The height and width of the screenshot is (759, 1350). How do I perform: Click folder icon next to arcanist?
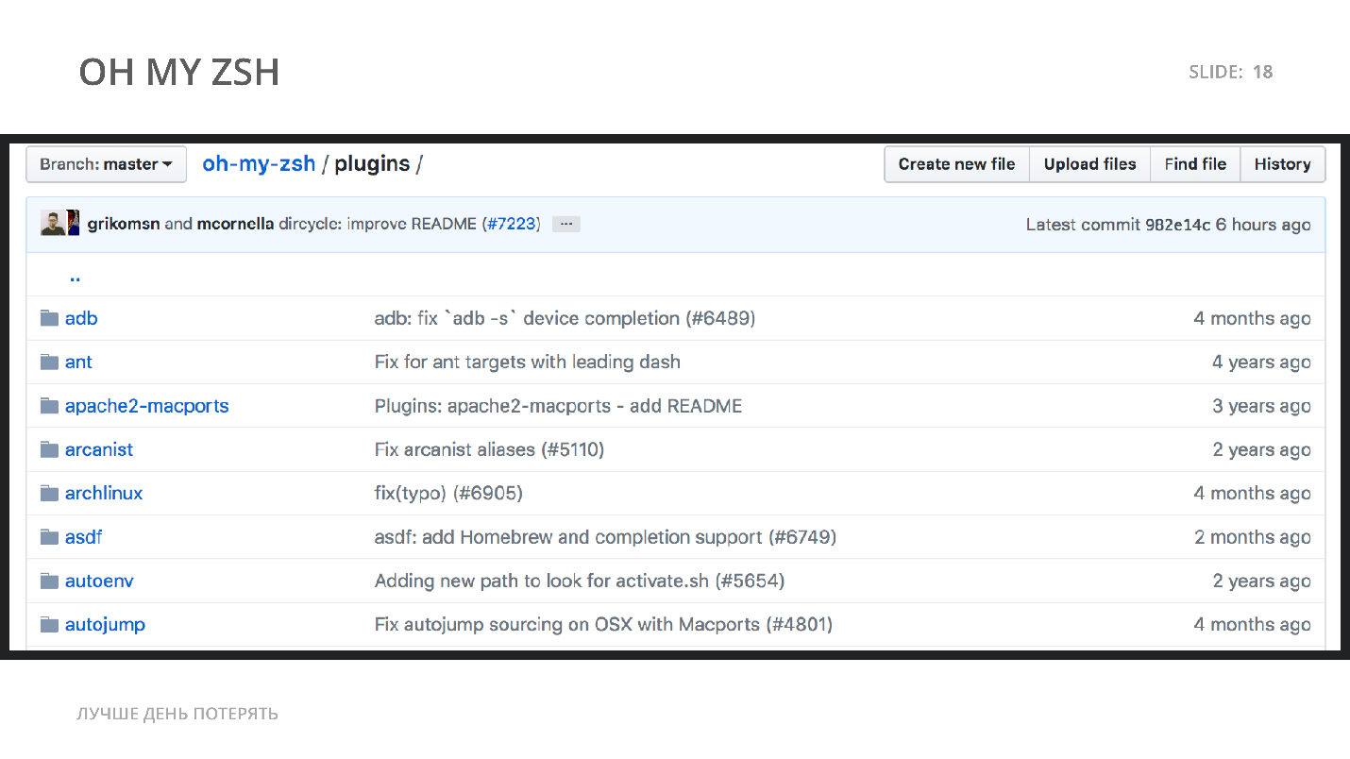[x=50, y=449]
